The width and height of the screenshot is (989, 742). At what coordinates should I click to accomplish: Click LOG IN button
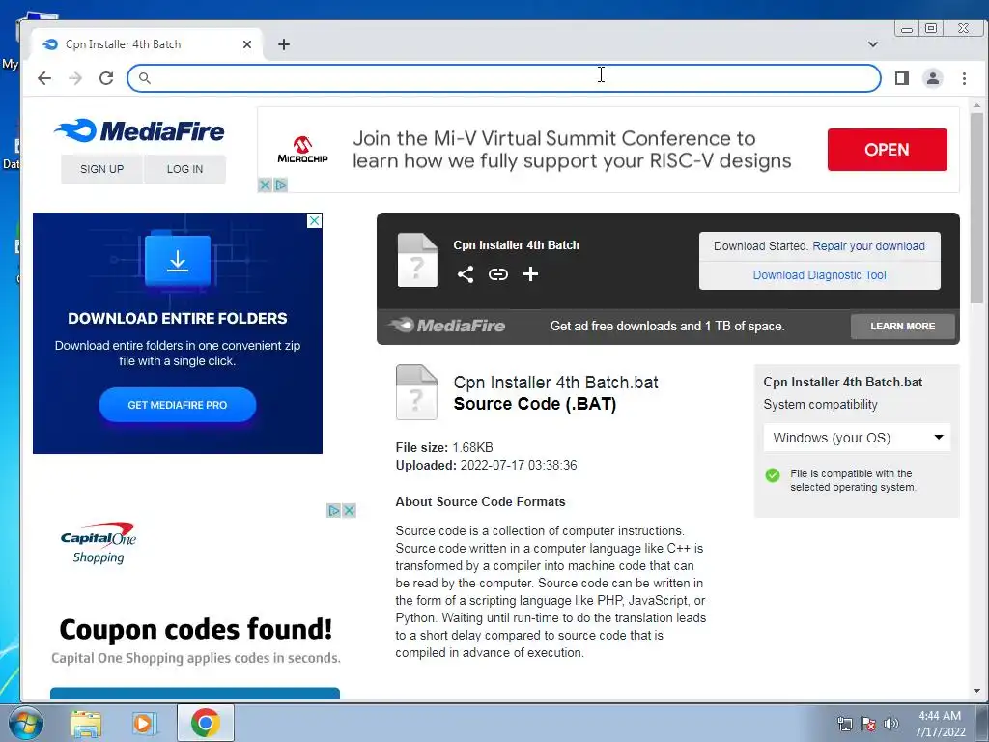pos(184,169)
